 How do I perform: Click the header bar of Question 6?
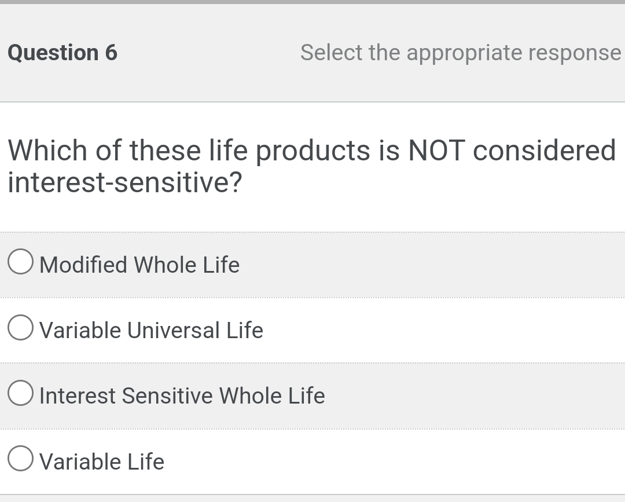click(x=312, y=53)
